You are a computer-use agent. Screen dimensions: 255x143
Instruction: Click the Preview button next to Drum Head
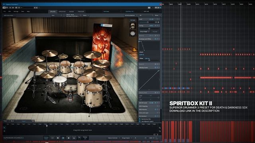(155, 32)
